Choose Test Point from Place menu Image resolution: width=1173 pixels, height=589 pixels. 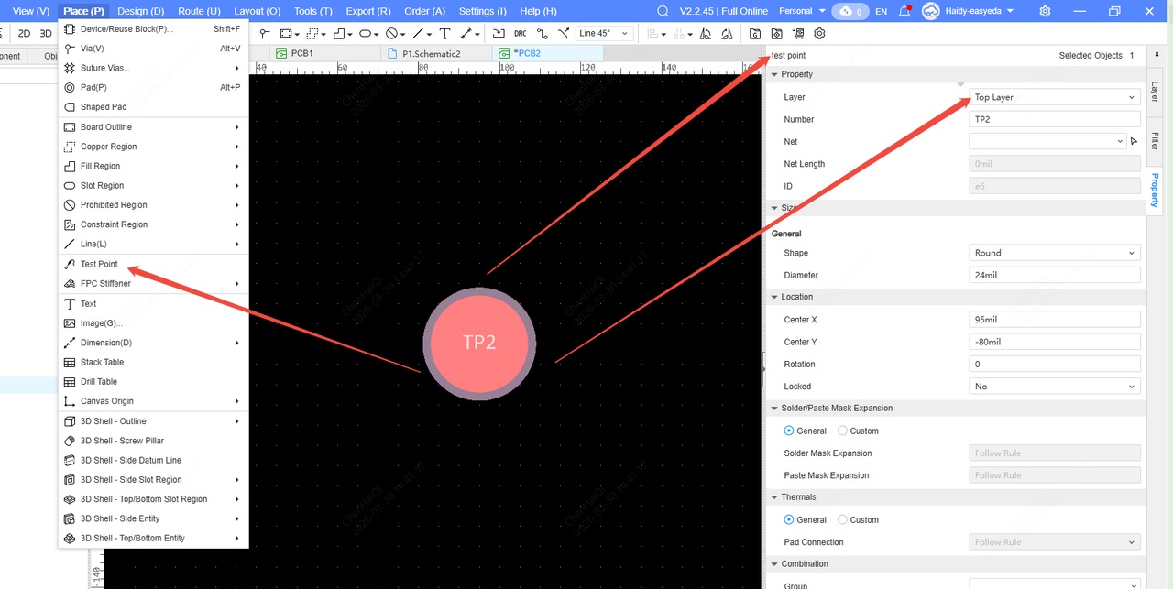pos(99,264)
